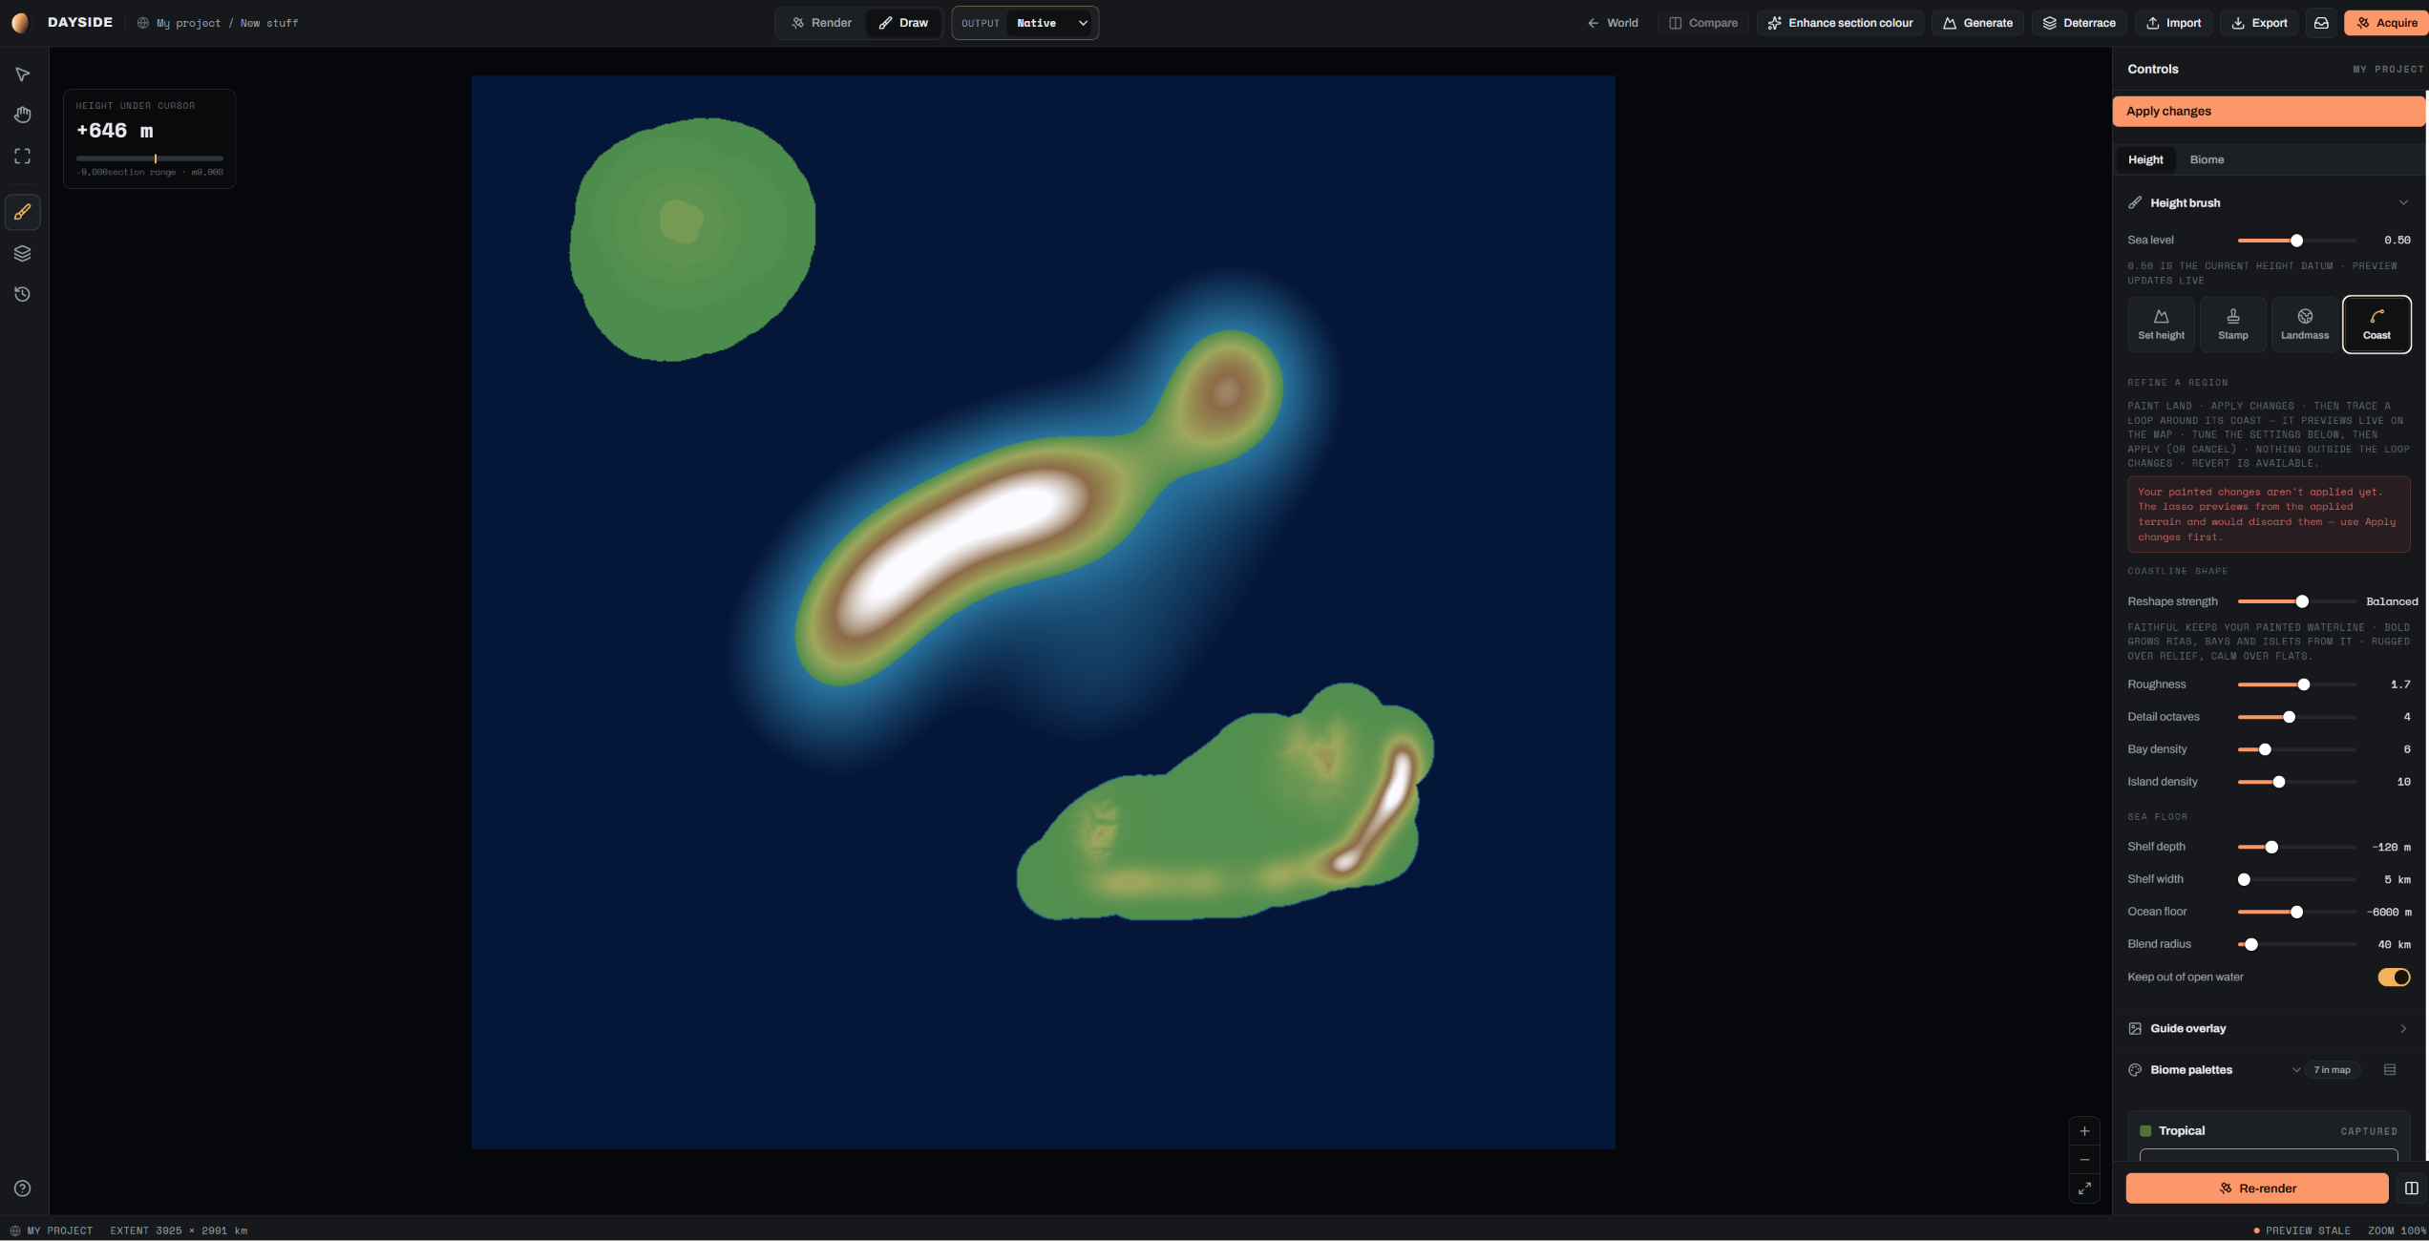2429x1241 pixels.
Task: Toggle Keep out of open water switch
Action: [x=2394, y=978]
